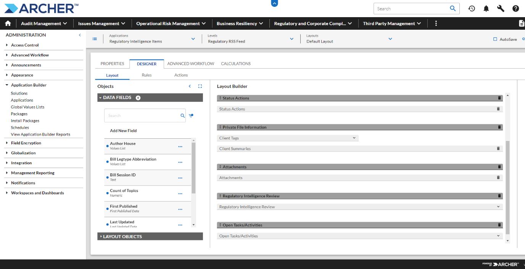The image size is (525, 269).
Task: Open the administration wrench icon
Action: (x=501, y=8)
